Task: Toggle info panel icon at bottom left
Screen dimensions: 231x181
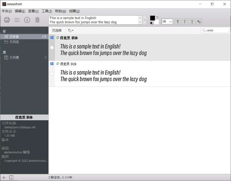Action: pos(11,177)
